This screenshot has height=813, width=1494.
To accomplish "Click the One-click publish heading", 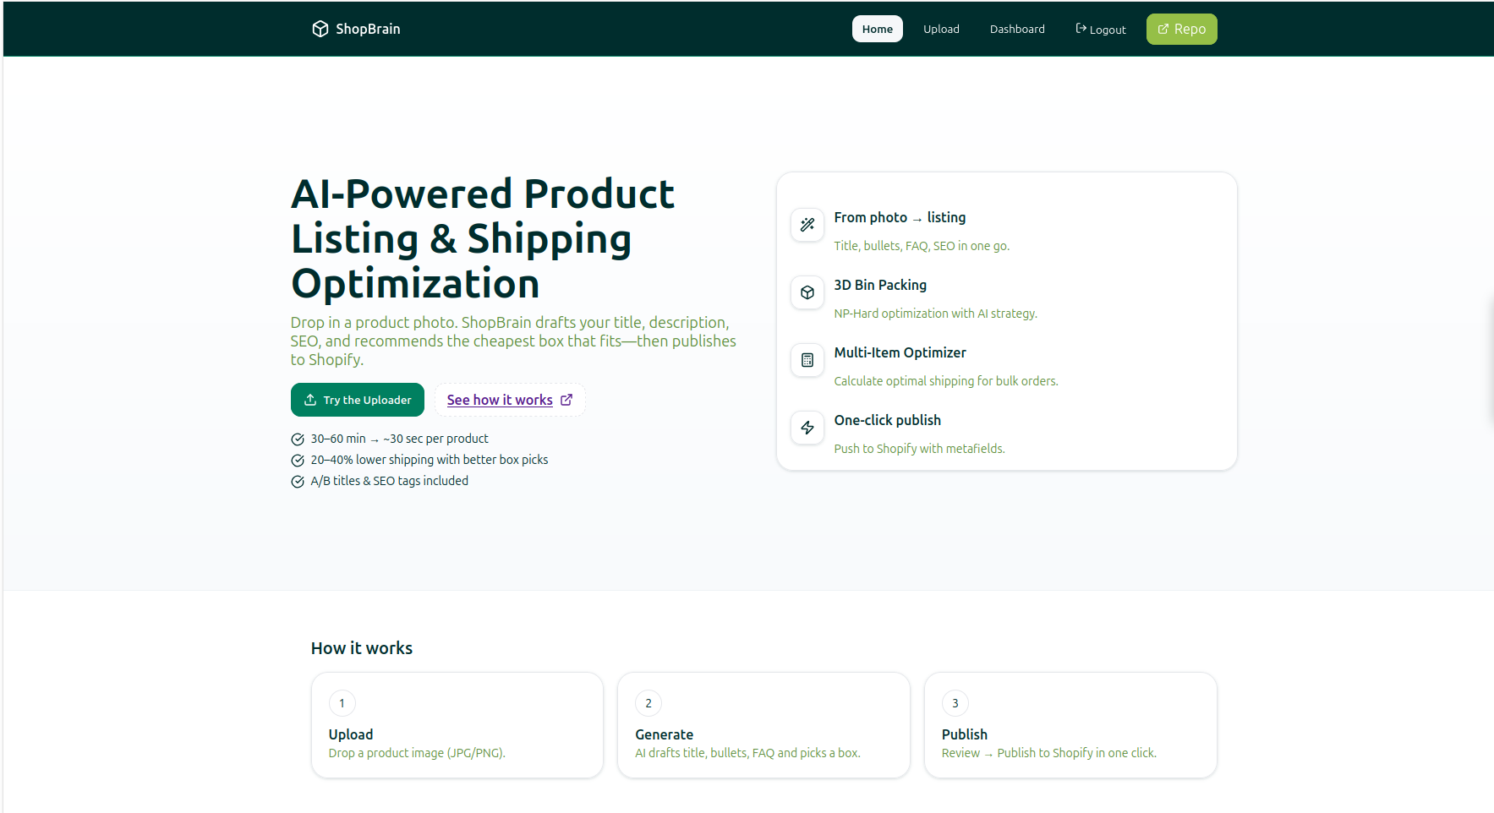I will coord(887,420).
